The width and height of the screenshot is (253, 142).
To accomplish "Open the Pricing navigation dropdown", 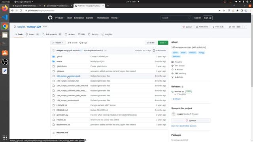I will tap(115, 18).
